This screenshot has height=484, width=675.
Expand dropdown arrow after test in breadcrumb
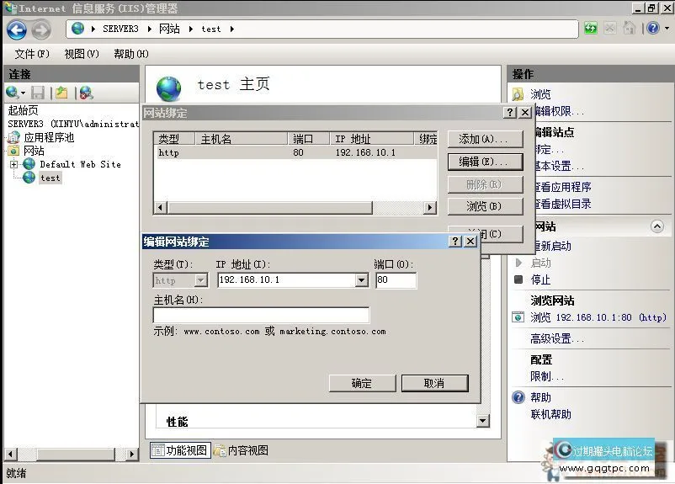[232, 29]
